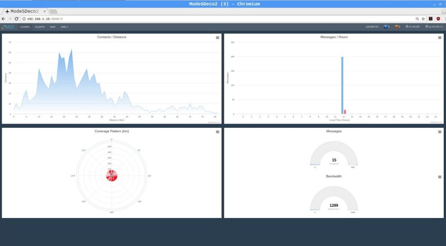Close the ModeSDeco2 tab
This screenshot has height=246, width=446.
[45, 11]
